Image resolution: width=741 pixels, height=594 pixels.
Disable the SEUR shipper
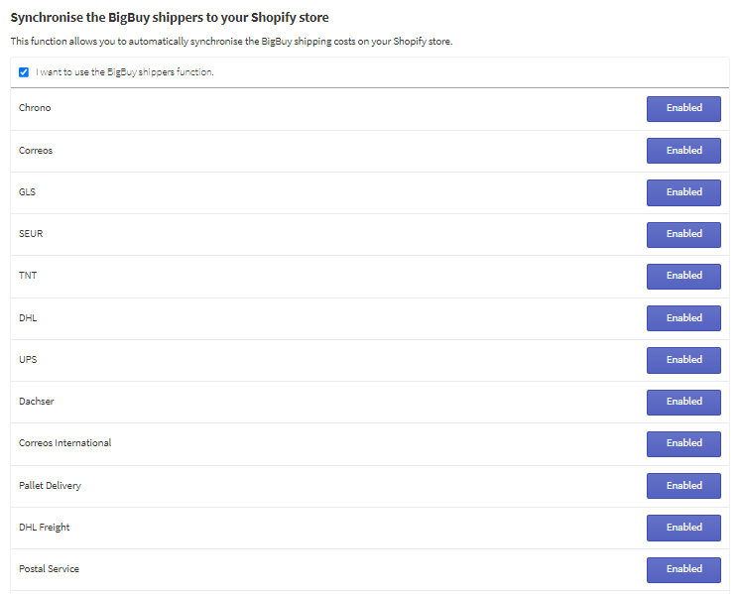click(x=683, y=234)
